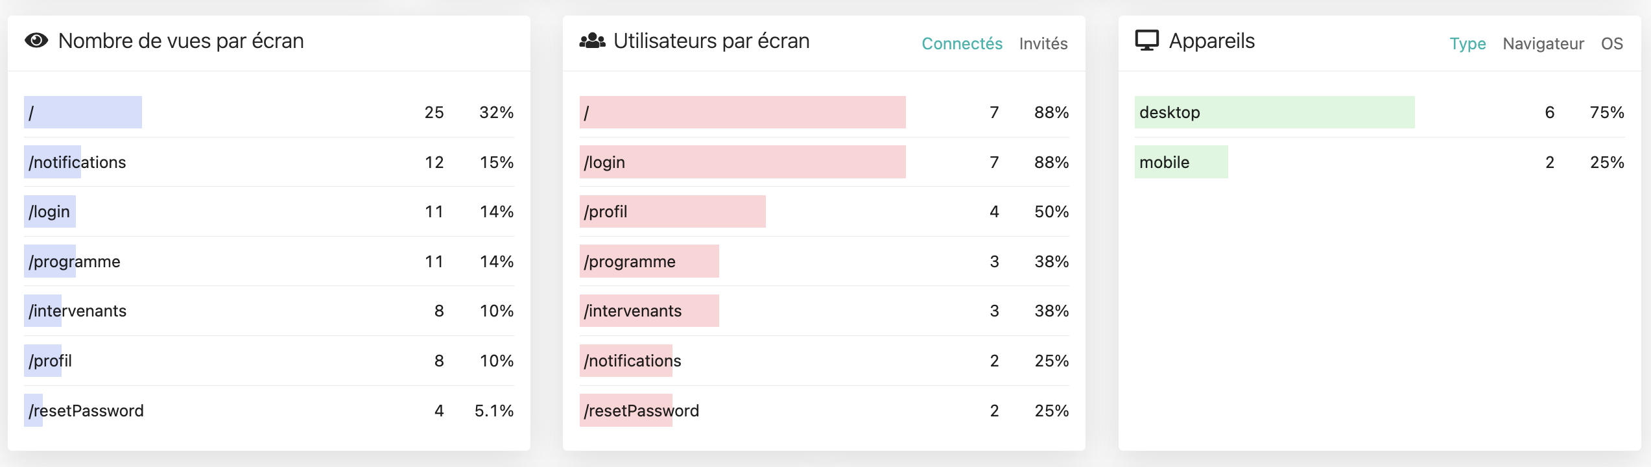Click the eye icon beside Nombre de vues
Screen dimensions: 1651x467
36,41
